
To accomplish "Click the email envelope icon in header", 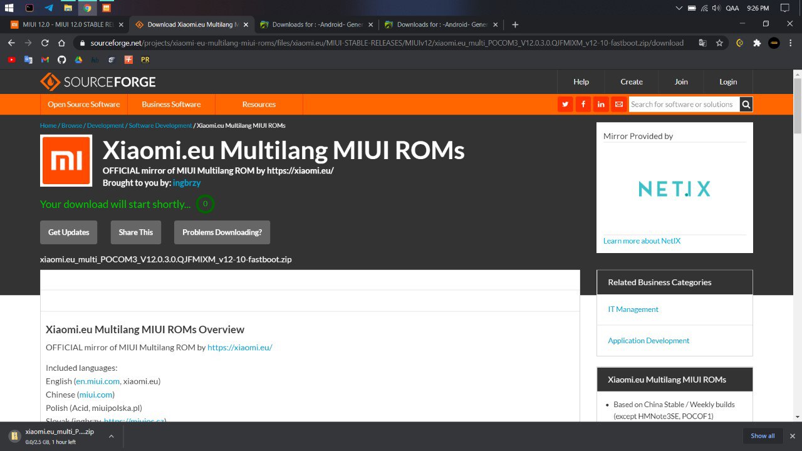I will [x=619, y=104].
